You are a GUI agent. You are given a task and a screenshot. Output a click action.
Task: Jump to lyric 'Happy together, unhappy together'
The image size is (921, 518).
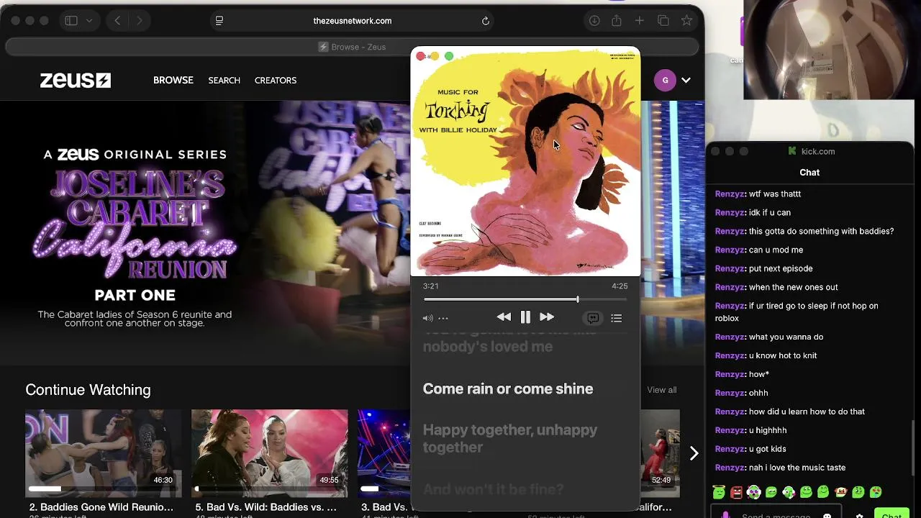tap(510, 438)
